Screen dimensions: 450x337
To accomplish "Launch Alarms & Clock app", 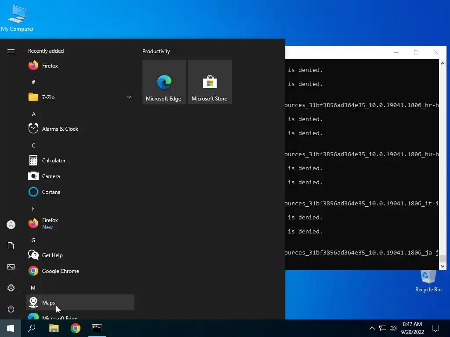I will pyautogui.click(x=80, y=129).
